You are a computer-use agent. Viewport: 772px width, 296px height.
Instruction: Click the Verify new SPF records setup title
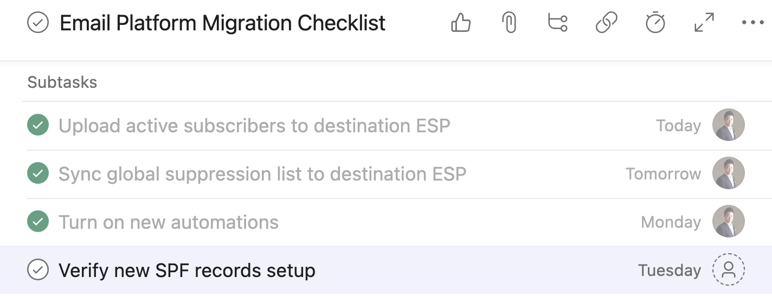[x=187, y=270]
